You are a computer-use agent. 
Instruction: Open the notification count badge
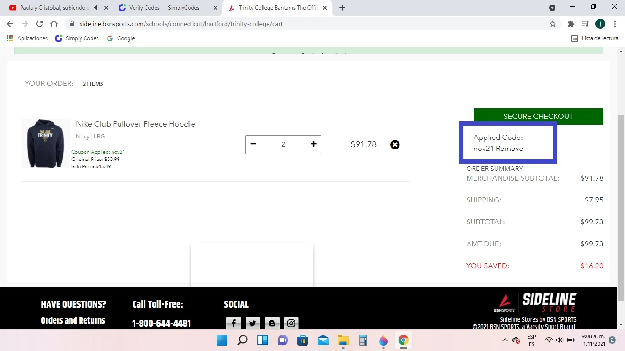612,340
